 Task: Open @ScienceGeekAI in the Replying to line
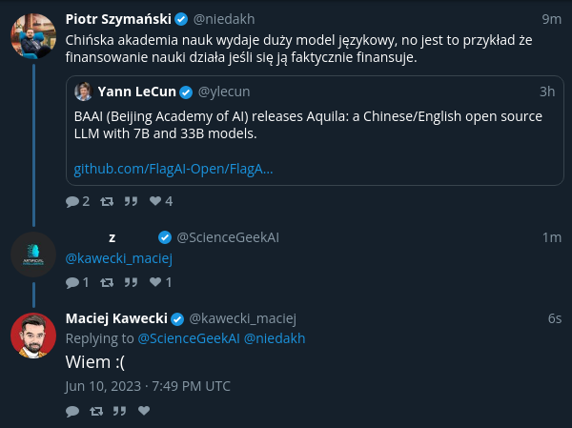tap(189, 338)
